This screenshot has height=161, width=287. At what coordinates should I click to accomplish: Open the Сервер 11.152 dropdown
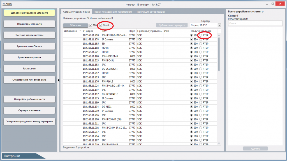(x=219, y=25)
